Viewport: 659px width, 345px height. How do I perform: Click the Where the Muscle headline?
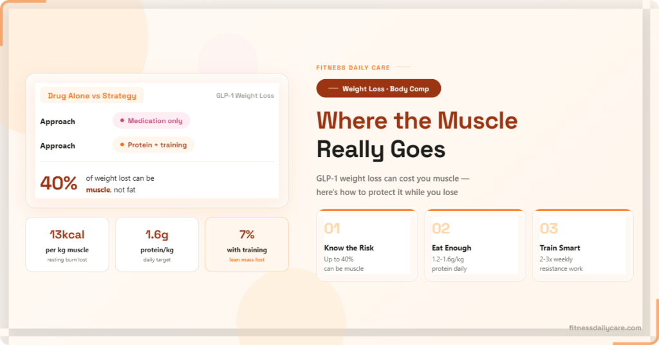417,120
